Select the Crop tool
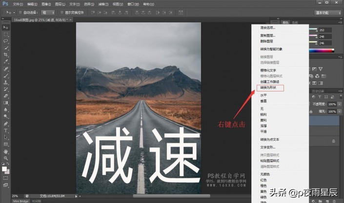The width and height of the screenshot is (344, 203). [x=6, y=55]
